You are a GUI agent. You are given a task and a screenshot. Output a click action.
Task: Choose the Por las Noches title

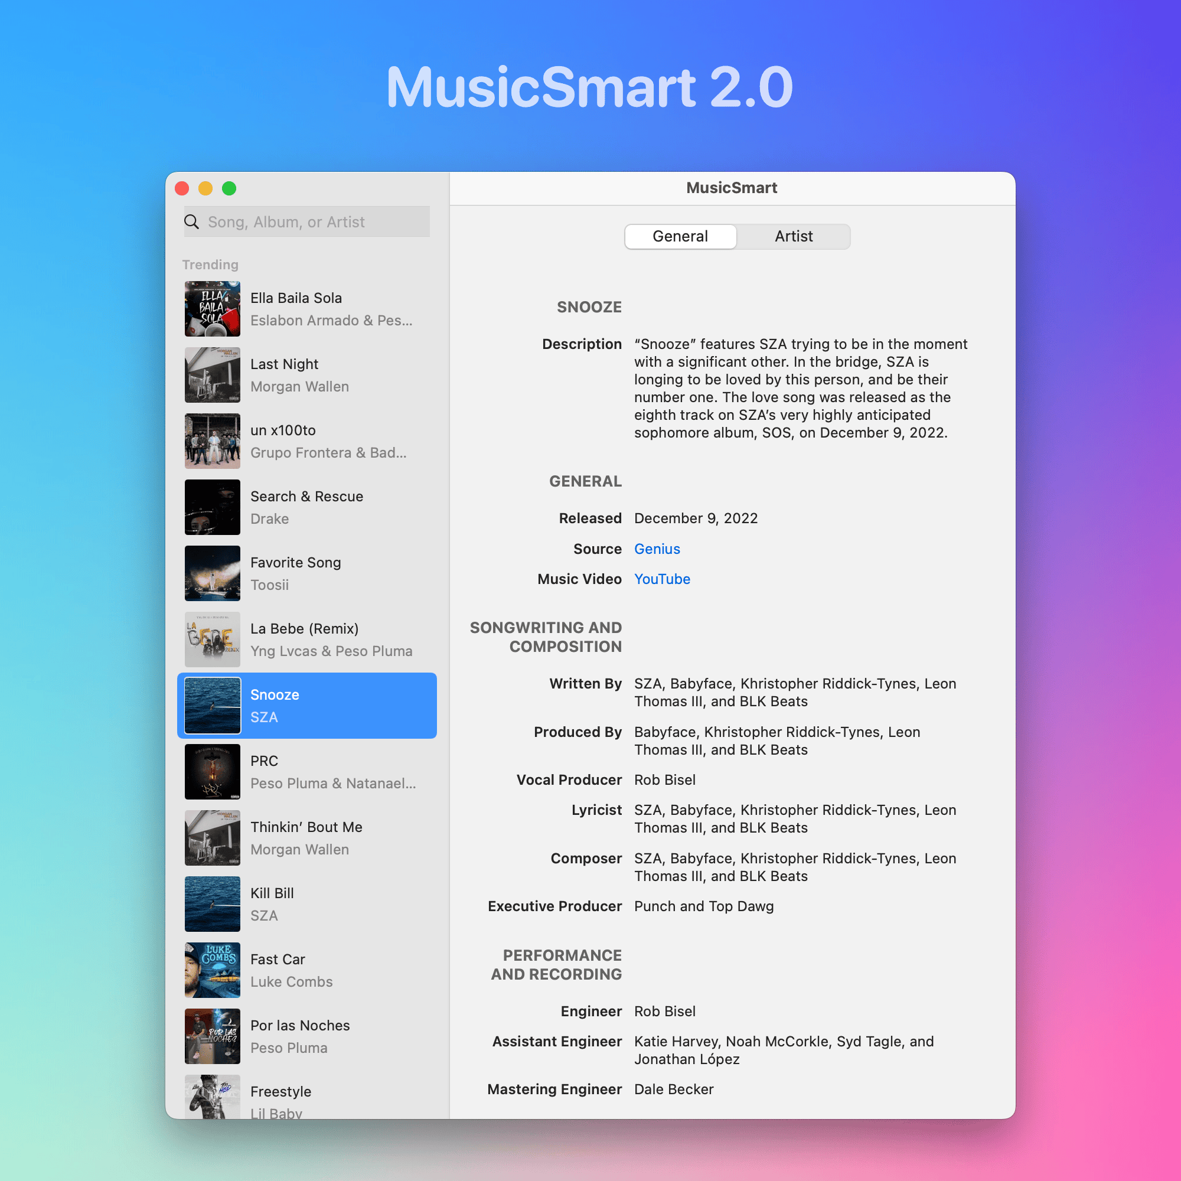pos(300,1025)
